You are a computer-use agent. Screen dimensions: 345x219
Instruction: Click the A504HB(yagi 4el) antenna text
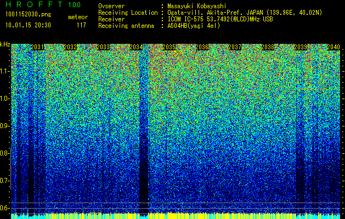(x=194, y=26)
